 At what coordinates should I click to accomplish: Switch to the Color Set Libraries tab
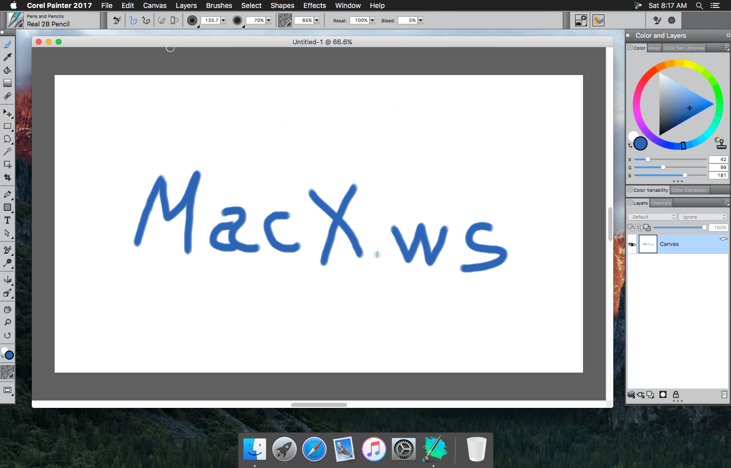click(x=684, y=48)
